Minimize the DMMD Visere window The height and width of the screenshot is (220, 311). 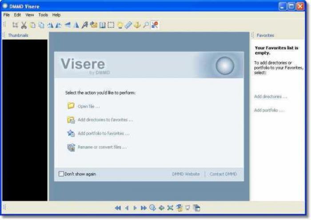(283, 6)
